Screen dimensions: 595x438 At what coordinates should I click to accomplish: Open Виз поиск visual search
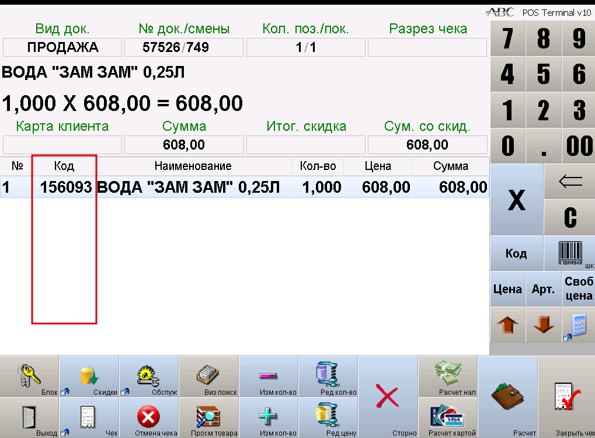pyautogui.click(x=208, y=377)
